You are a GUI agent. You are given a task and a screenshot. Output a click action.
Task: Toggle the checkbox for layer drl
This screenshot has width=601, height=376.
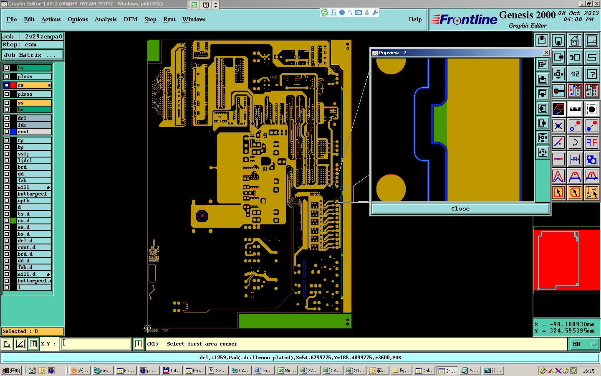(x=7, y=118)
